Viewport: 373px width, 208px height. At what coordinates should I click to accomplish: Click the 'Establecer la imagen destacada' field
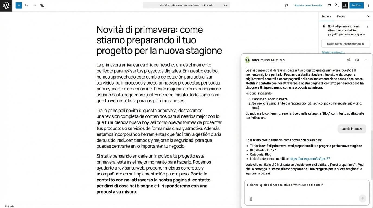[346, 44]
